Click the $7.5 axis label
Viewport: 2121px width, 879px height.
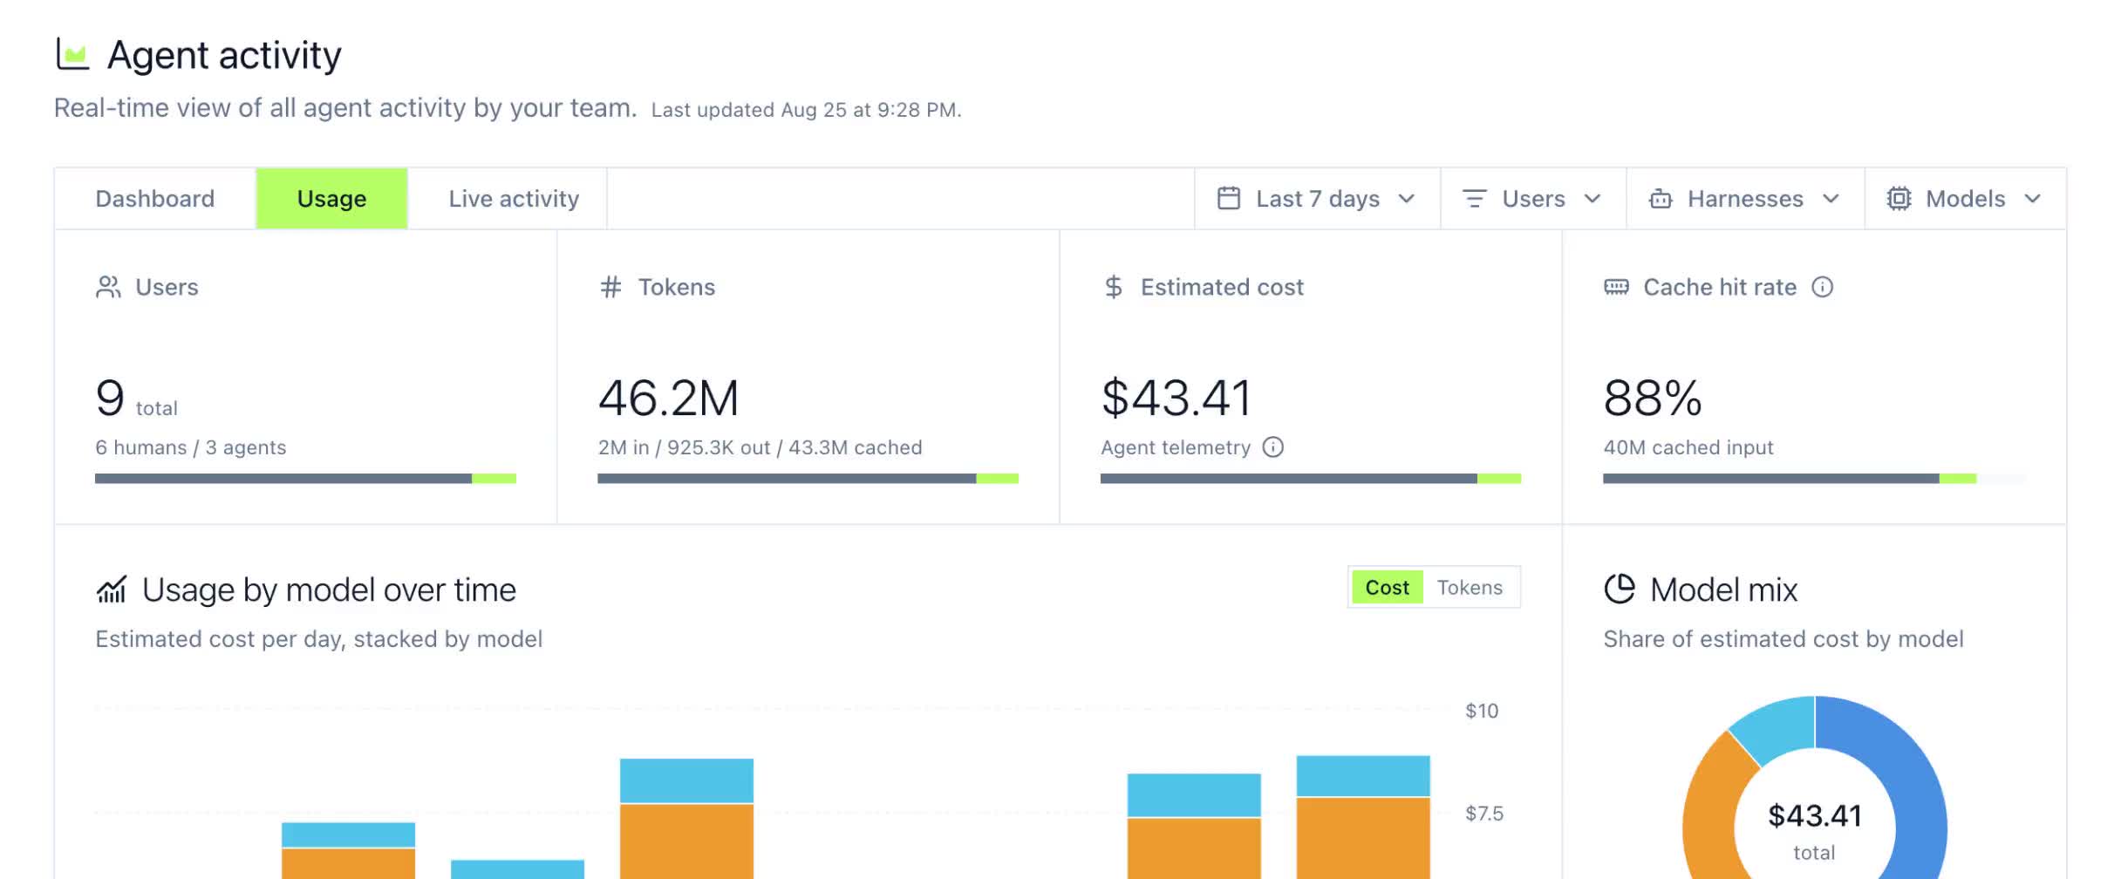[x=1484, y=814]
